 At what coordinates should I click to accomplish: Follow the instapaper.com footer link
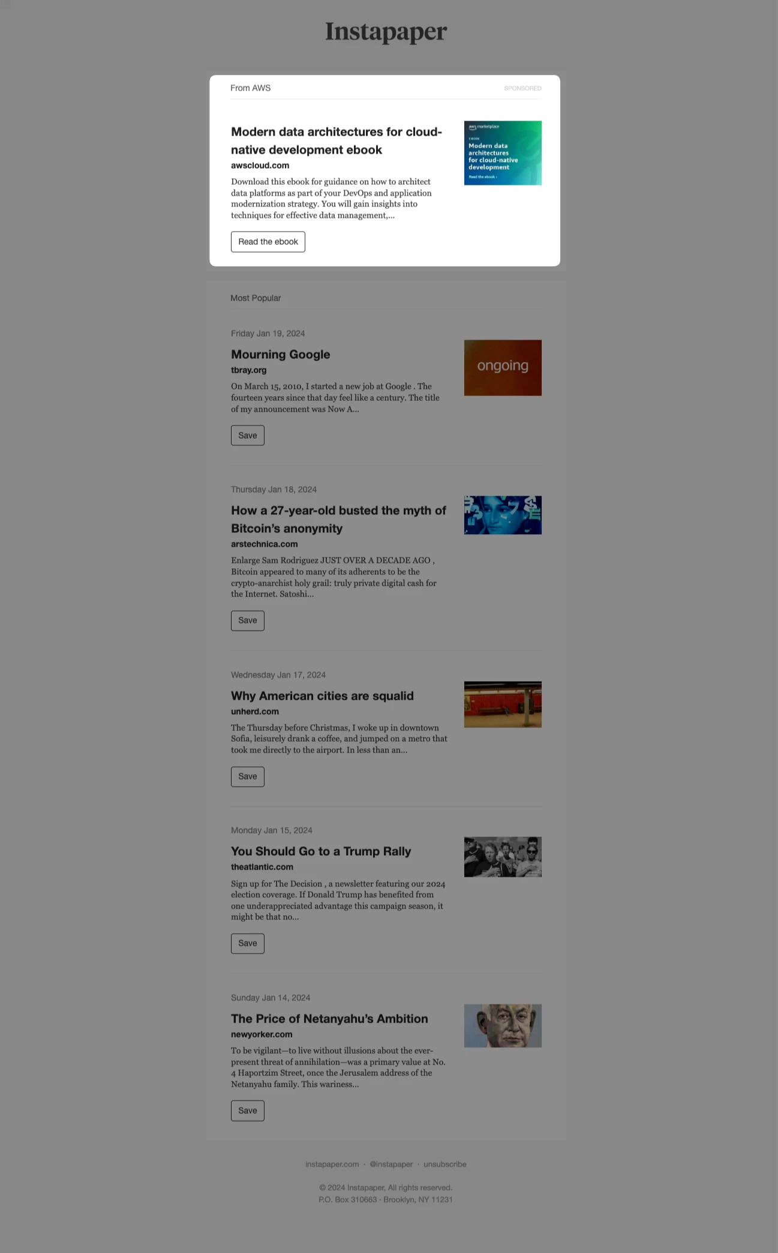[x=332, y=1164]
